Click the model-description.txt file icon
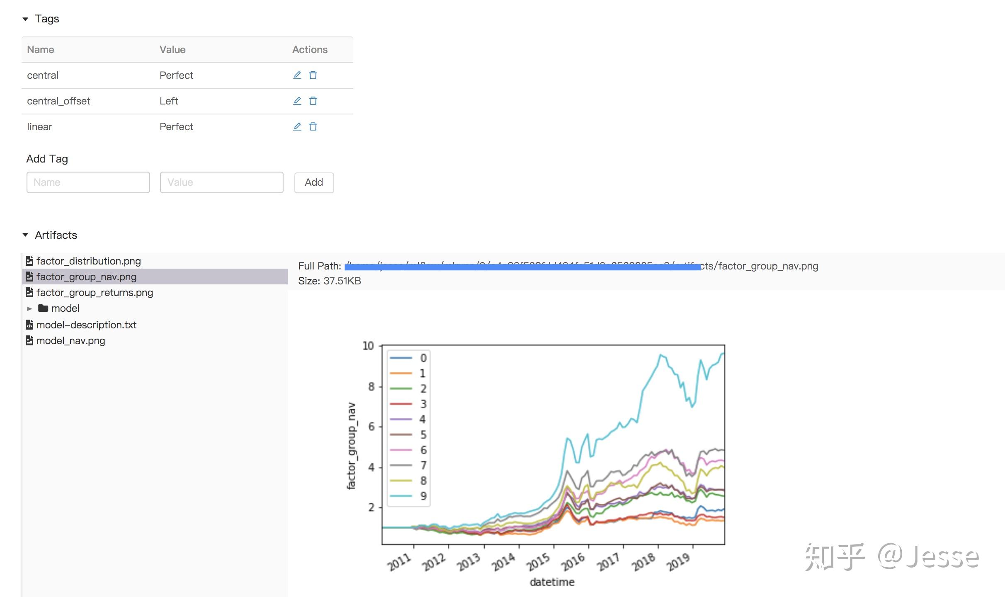Screen dimensions: 1005x597 point(29,325)
